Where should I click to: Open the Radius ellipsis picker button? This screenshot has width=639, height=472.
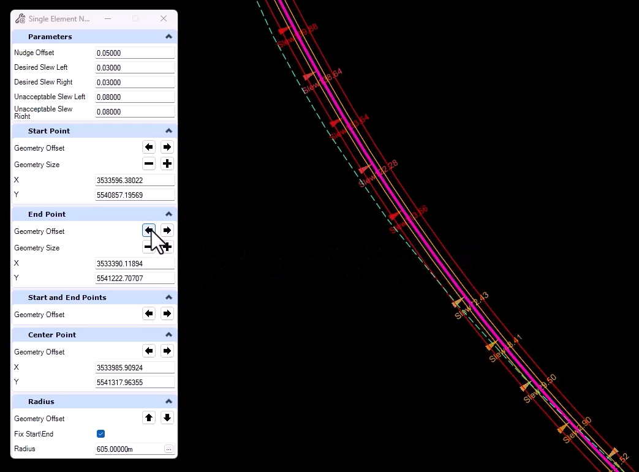168,449
